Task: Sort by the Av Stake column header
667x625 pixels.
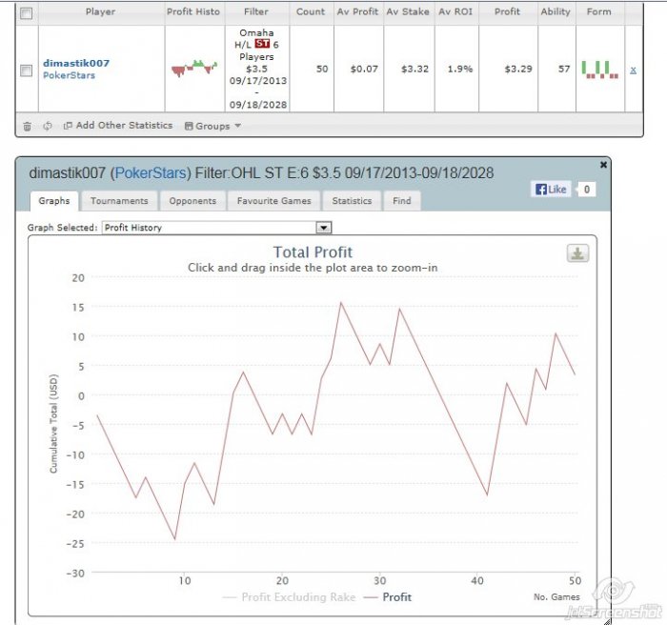Action: [408, 12]
